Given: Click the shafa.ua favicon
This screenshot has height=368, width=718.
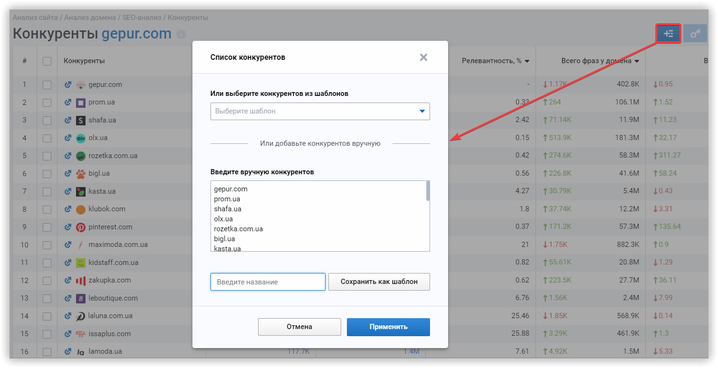Looking at the screenshot, I should coord(81,121).
